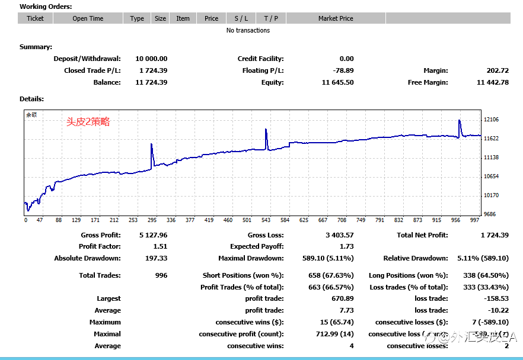Select the Total Trades value 996
The width and height of the screenshot is (523, 360).
click(161, 275)
